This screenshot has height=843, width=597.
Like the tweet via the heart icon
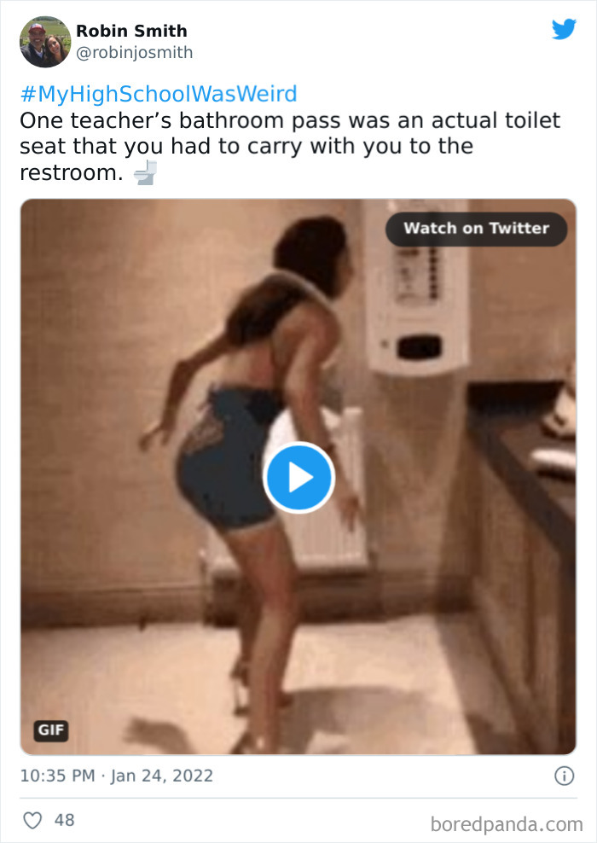pyautogui.click(x=32, y=821)
